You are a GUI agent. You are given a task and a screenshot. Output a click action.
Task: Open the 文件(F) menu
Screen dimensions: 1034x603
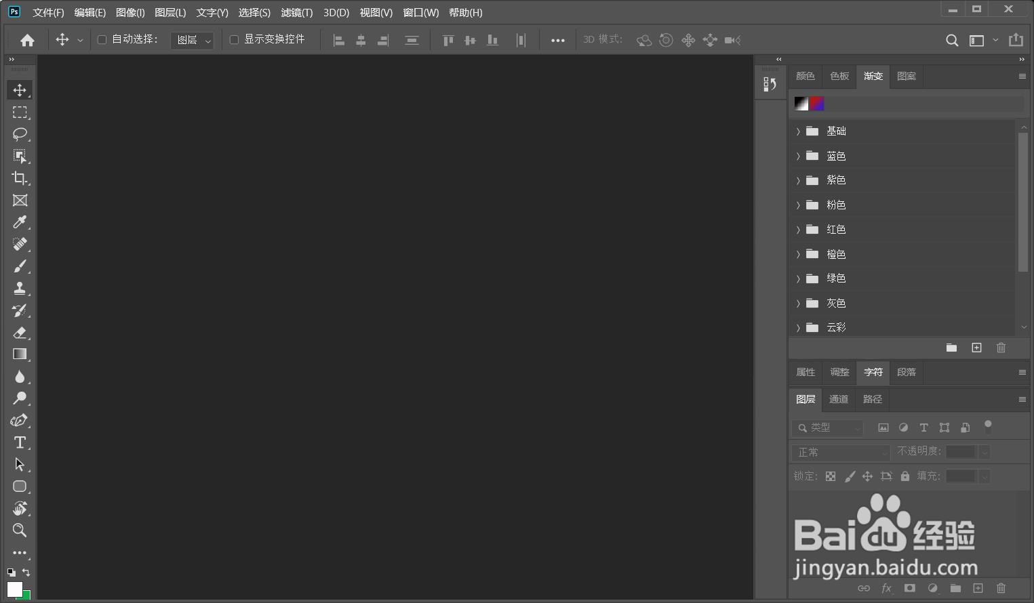(48, 13)
